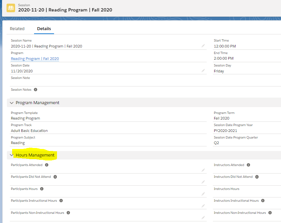This screenshot has height=223, width=281.
Task: Edit Participants Instructional Hours pencil icon
Action: [x=203, y=206]
